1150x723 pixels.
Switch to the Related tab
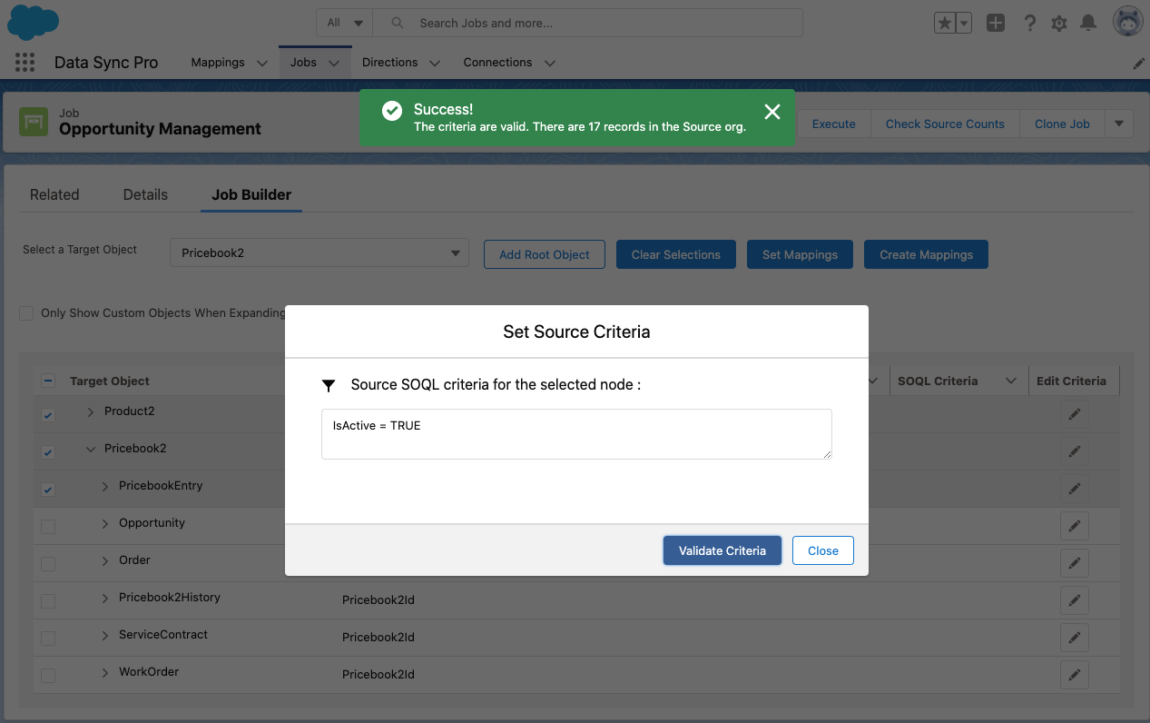click(54, 194)
